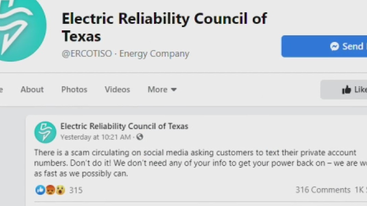Expand More tab options via its chevron
367x206 pixels.
[x=174, y=89]
